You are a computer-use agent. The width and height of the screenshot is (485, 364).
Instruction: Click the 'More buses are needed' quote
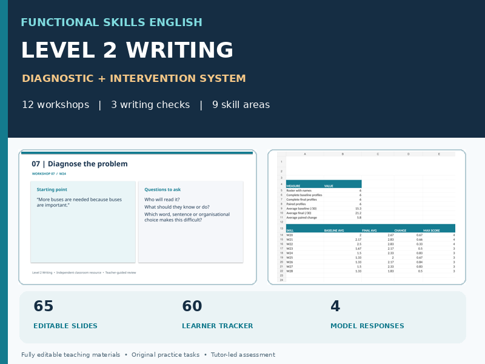coord(79,202)
